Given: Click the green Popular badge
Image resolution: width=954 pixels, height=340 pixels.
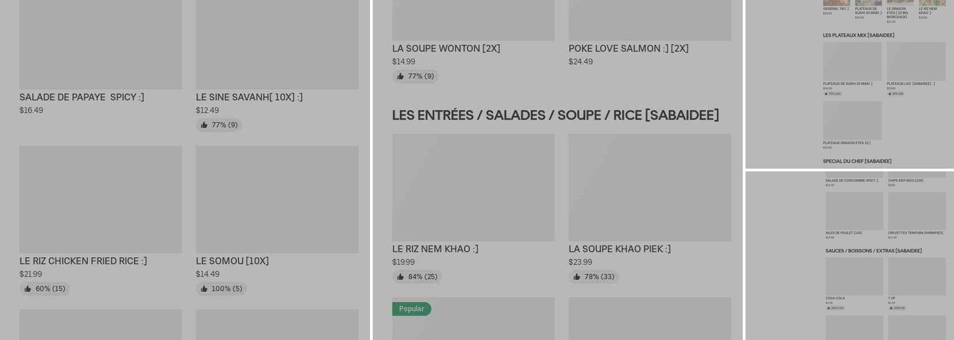Looking at the screenshot, I should [412, 309].
